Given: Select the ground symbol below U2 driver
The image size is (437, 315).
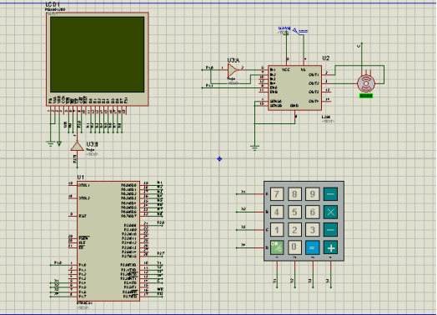Looking at the screenshot, I should coord(254,147).
